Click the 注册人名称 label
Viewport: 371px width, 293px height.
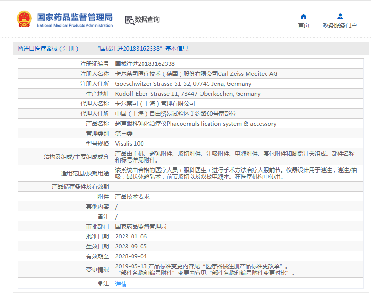point(95,73)
